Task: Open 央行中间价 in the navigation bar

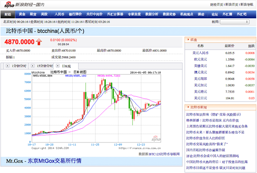Action: point(95,14)
